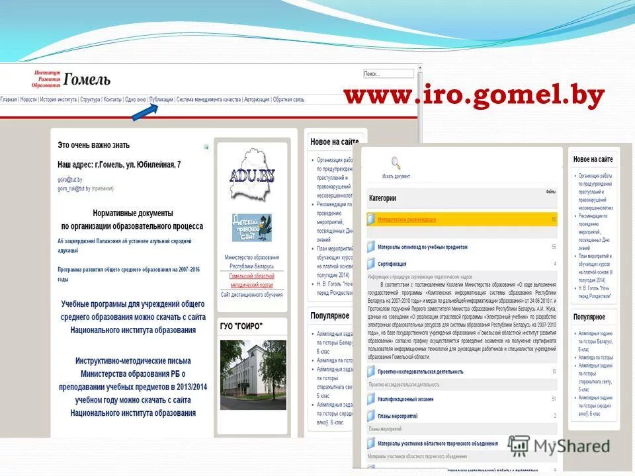Click folder icon beside Сертификация
Image resolution: width=635 pixels, height=476 pixels.
[x=371, y=264]
